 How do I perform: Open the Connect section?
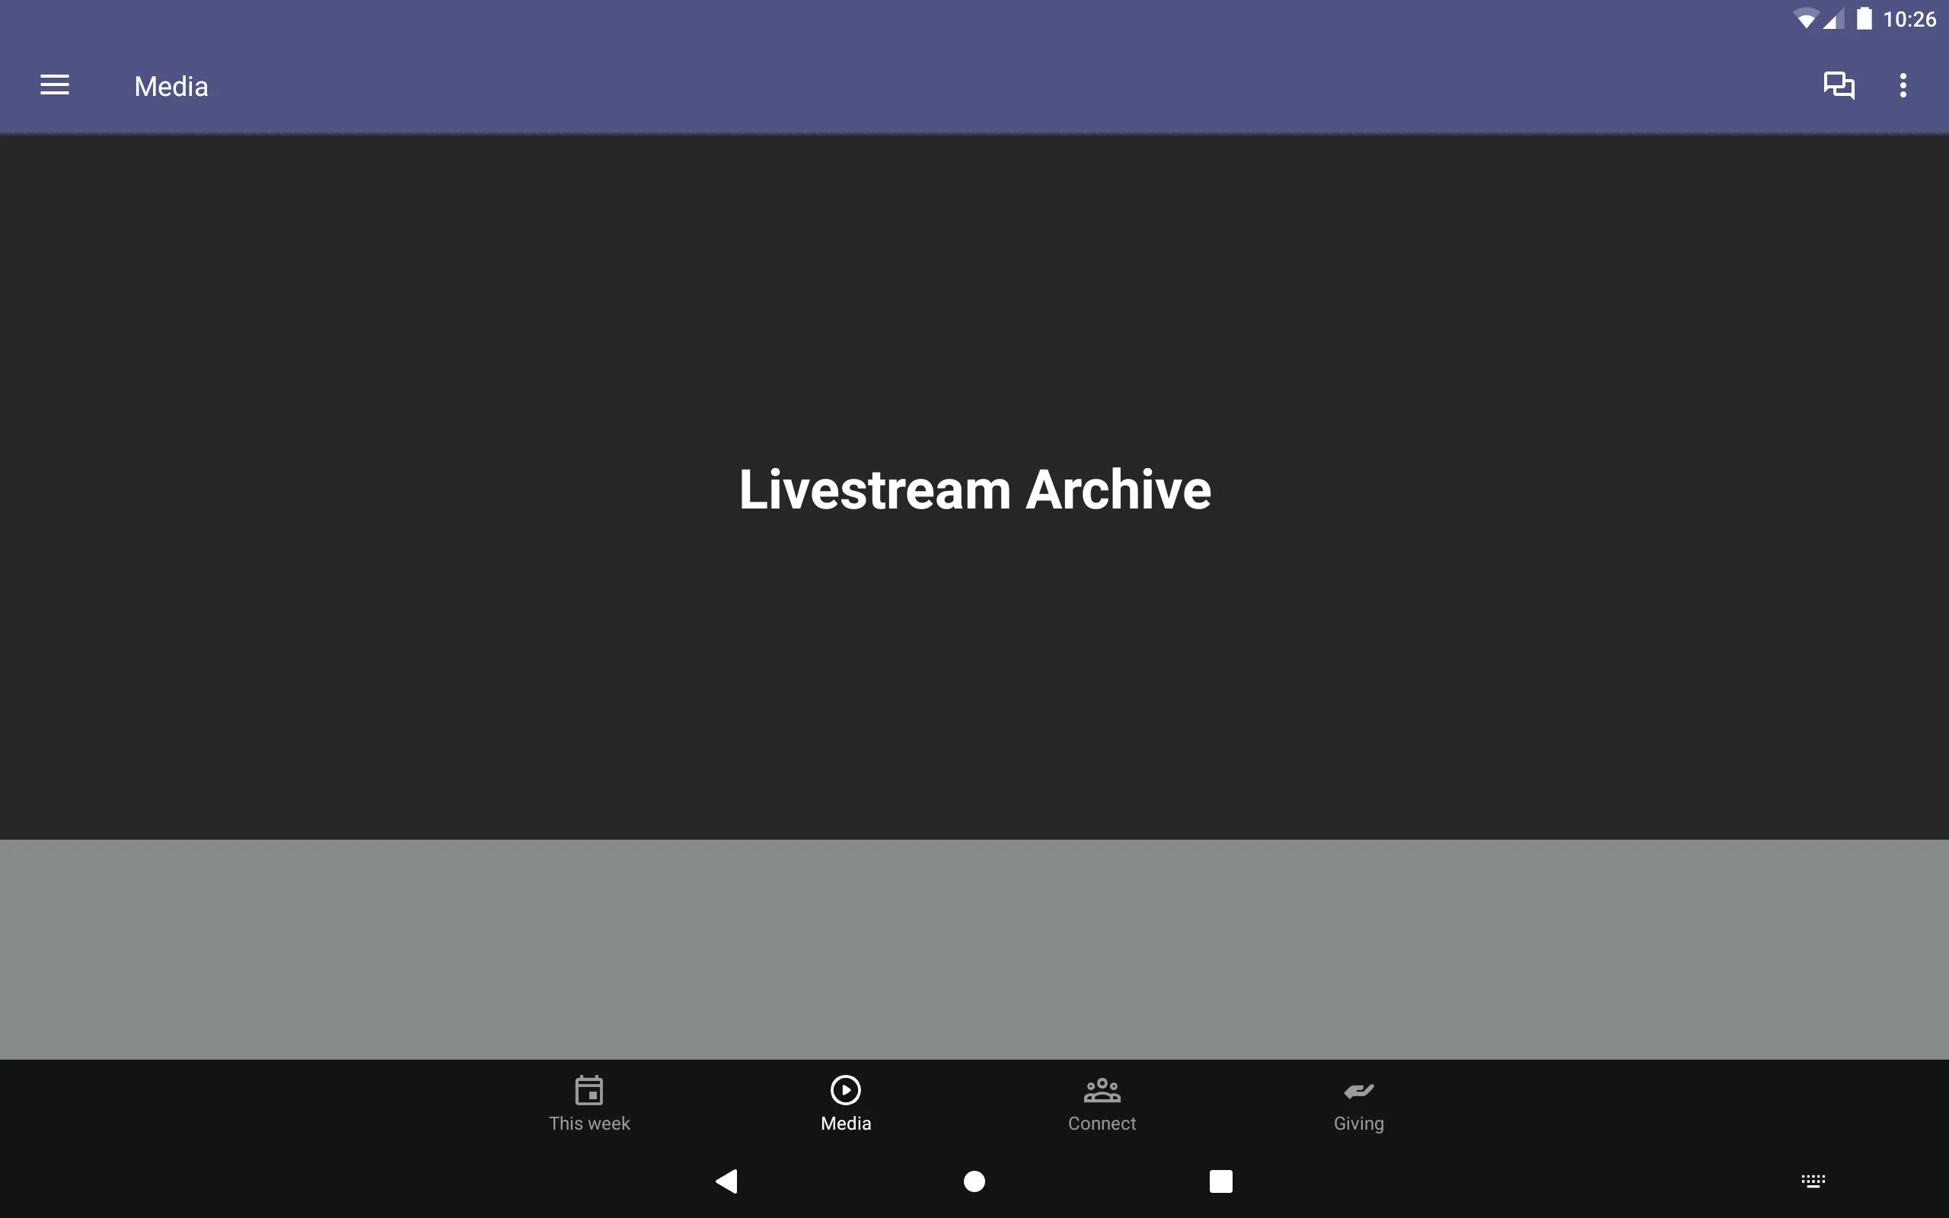point(1102,1102)
